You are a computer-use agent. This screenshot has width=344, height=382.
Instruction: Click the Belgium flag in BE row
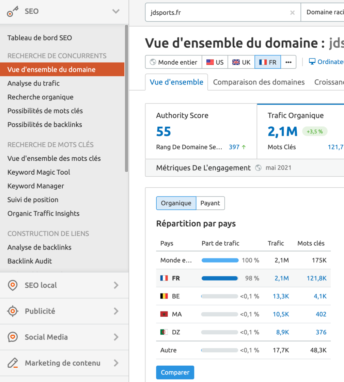click(164, 296)
